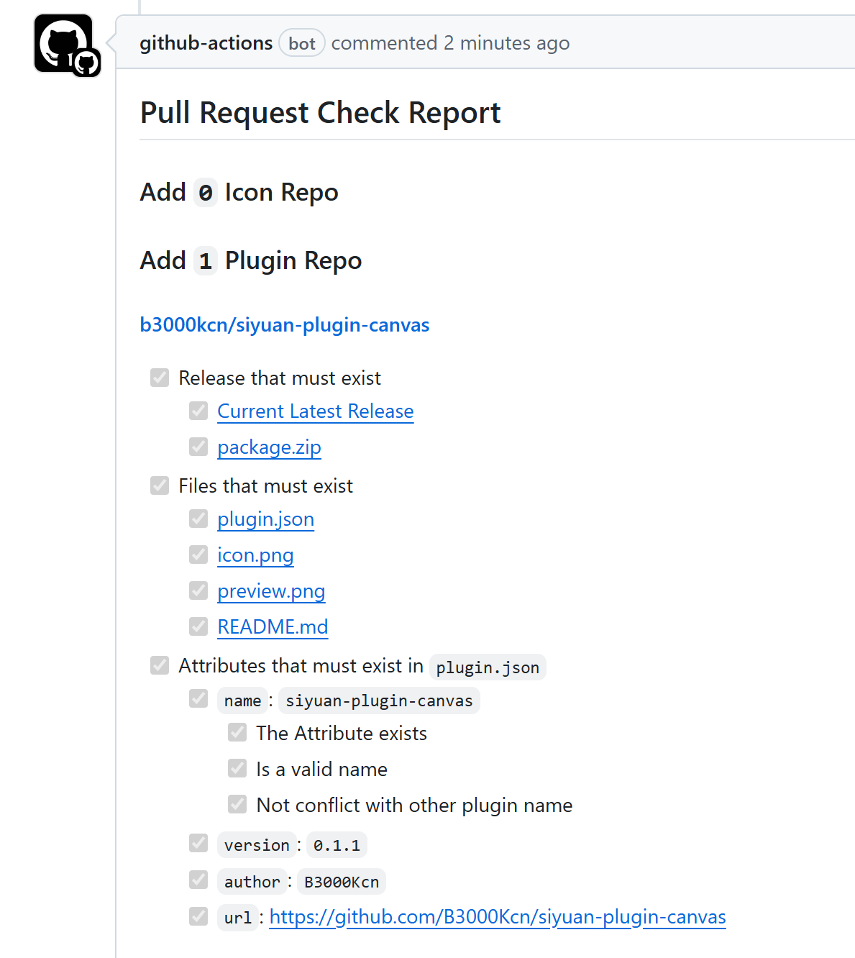Click the "2 minutes ago" comment timestamp
Screen dimensions: 855x958
(506, 43)
